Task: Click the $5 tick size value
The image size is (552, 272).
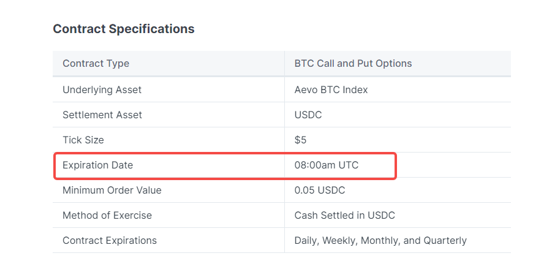Action: coord(300,140)
